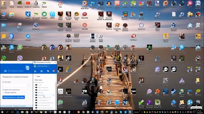Screen dimensions: 204x114
Task: Close the Компьютеры и контакты window
Action: point(55,62)
